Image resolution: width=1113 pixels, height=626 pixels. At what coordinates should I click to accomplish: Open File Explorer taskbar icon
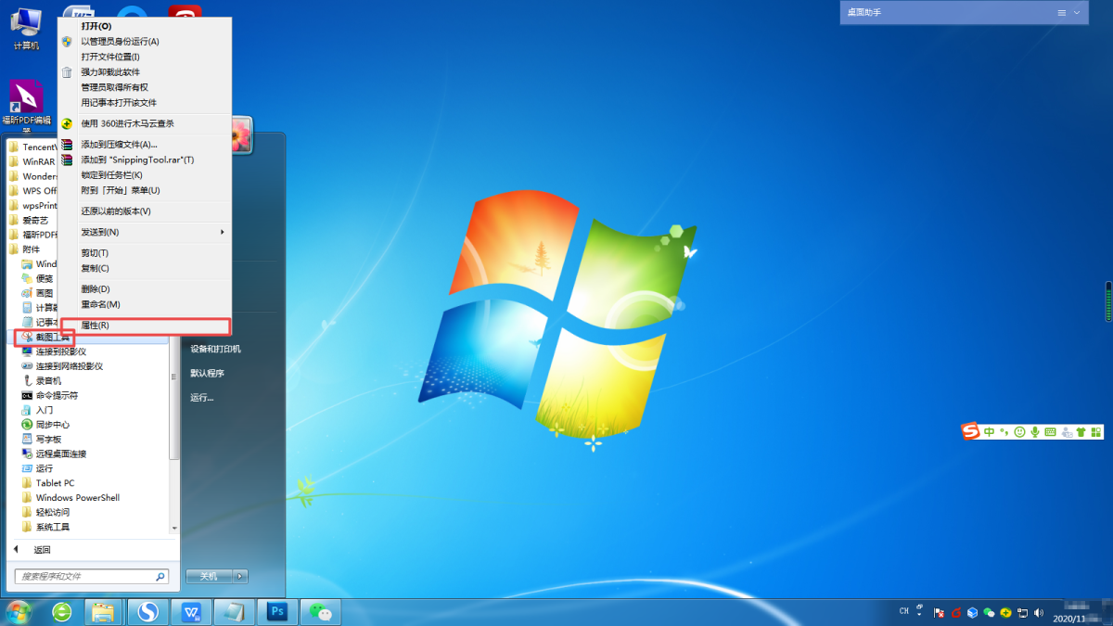[x=104, y=612]
